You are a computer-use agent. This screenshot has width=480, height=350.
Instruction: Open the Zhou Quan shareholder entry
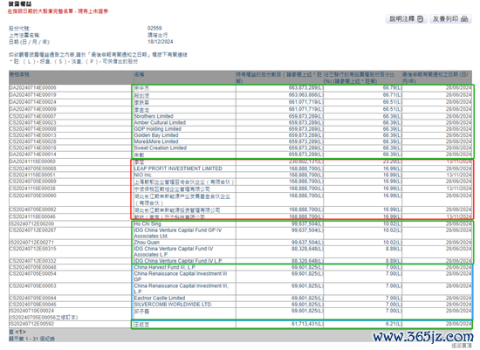[x=147, y=243]
